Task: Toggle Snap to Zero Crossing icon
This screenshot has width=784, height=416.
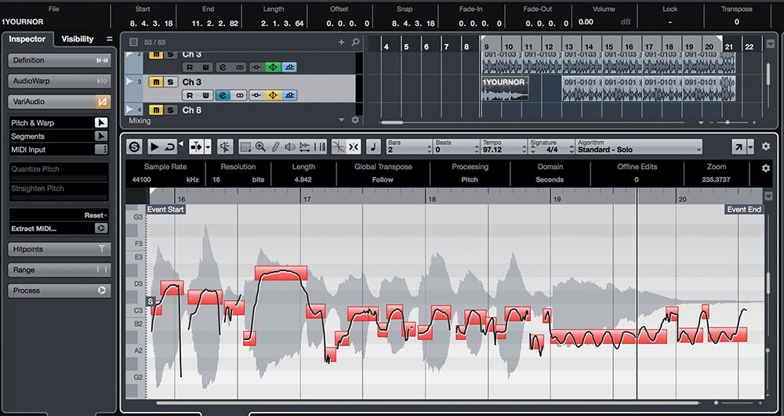Action: click(x=226, y=147)
